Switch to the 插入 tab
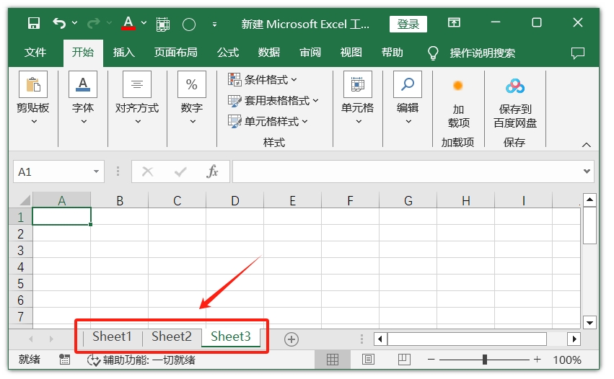The width and height of the screenshot is (614, 379). 124,53
